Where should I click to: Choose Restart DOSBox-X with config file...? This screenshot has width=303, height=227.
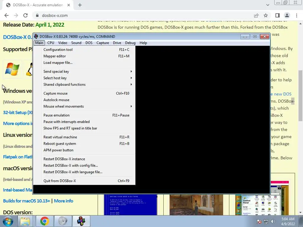(84, 166)
